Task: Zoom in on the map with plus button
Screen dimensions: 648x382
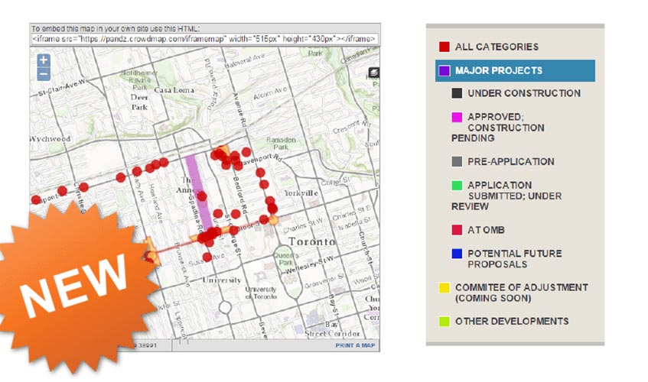Action: (x=44, y=60)
